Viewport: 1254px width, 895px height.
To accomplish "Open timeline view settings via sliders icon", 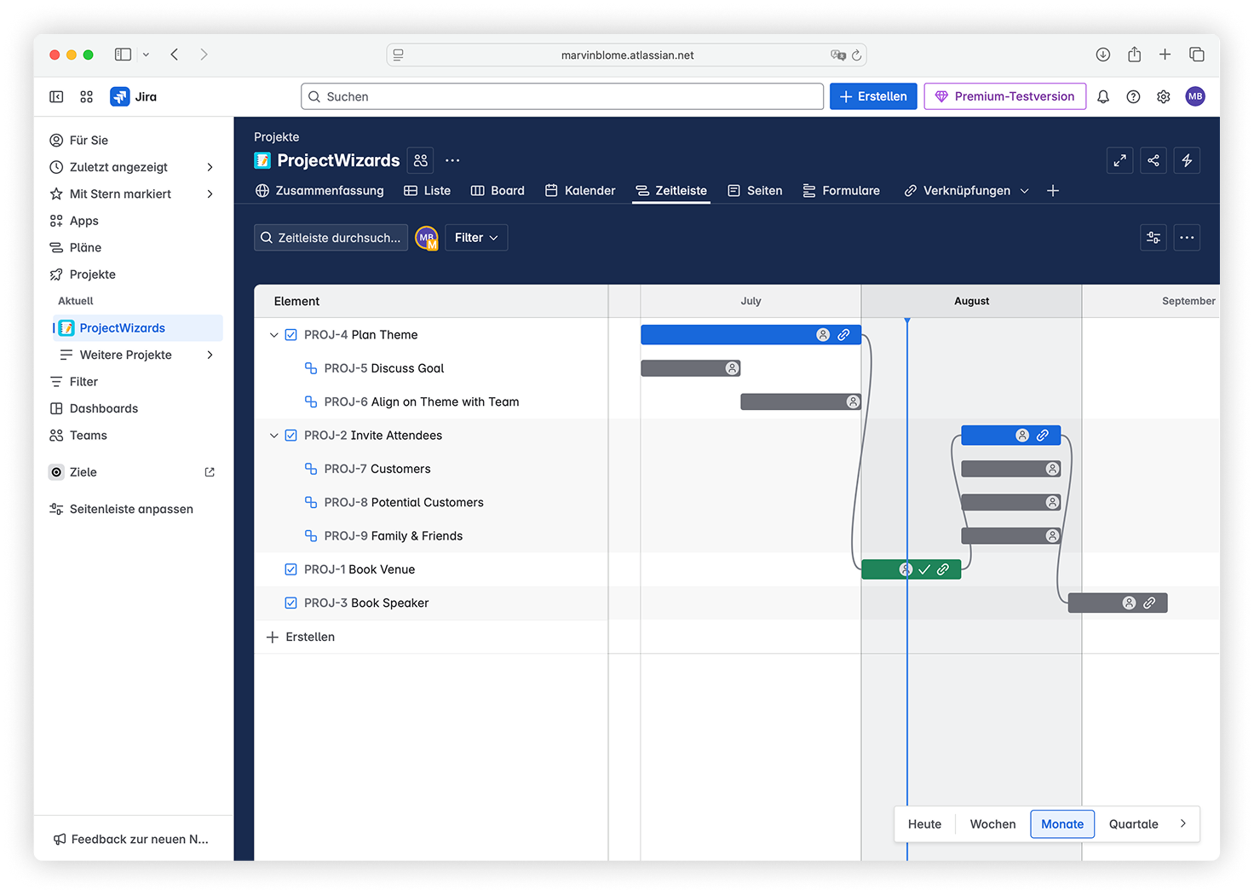I will tap(1153, 238).
